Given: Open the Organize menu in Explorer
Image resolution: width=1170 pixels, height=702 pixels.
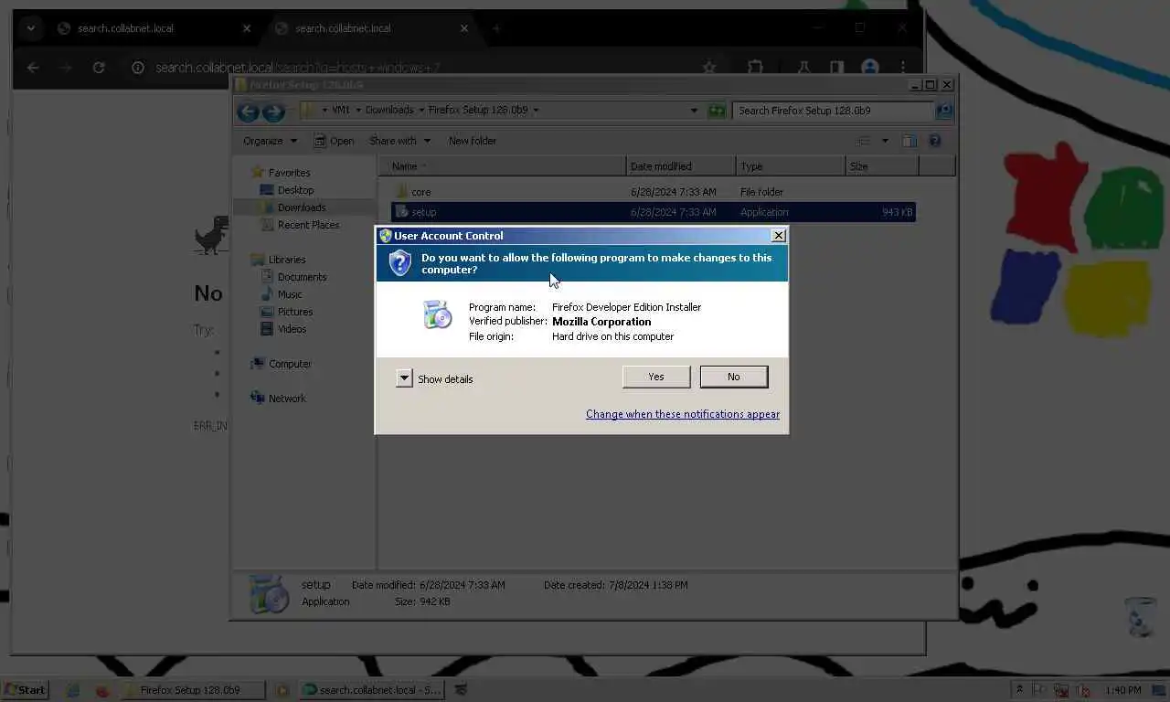Looking at the screenshot, I should 270,141.
